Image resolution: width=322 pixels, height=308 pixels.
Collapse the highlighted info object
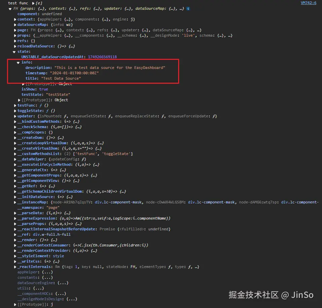[18, 62]
